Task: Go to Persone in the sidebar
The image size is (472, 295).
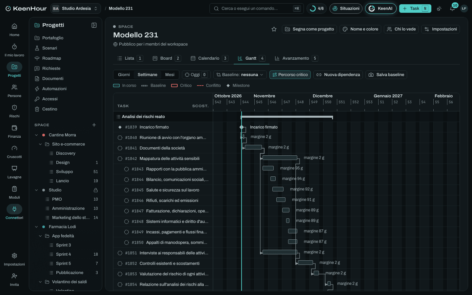Action: tap(14, 91)
